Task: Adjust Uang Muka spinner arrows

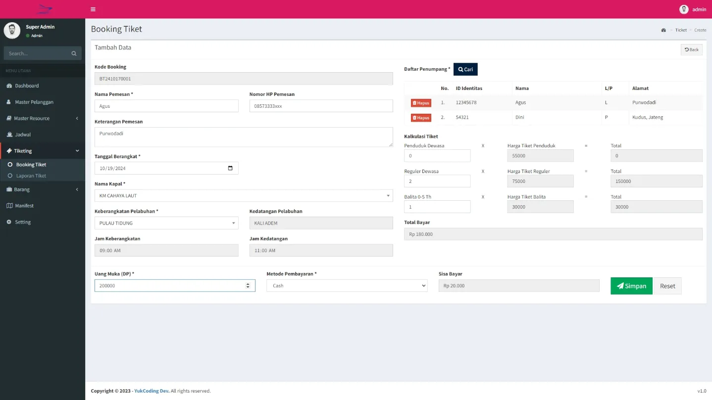Action: (248, 286)
